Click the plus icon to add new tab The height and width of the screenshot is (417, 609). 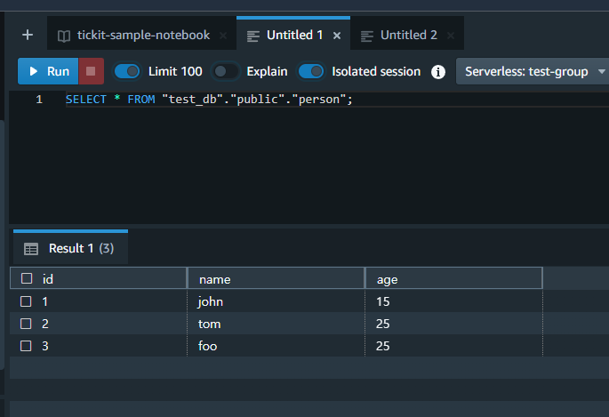coord(28,36)
